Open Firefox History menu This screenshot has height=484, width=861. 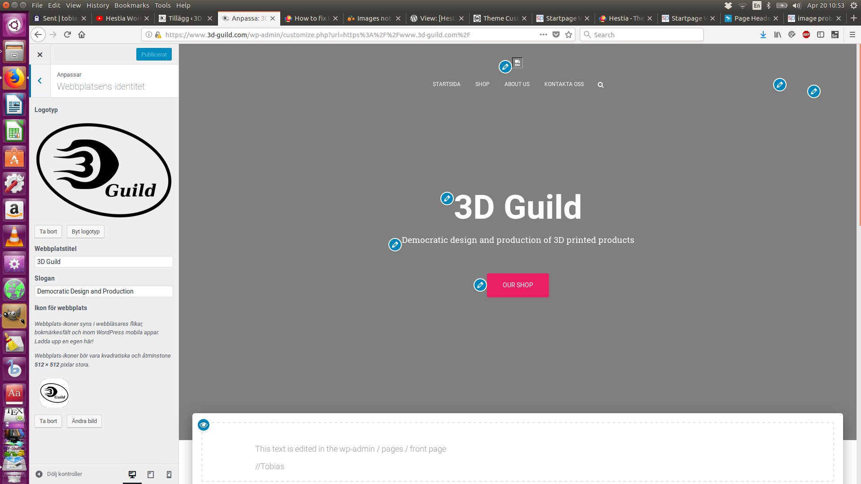coord(98,5)
